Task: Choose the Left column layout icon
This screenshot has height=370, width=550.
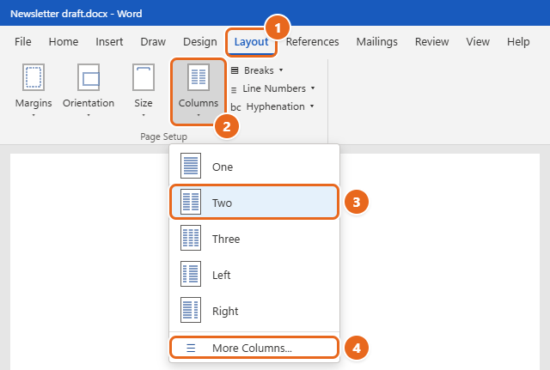Action: (x=191, y=274)
